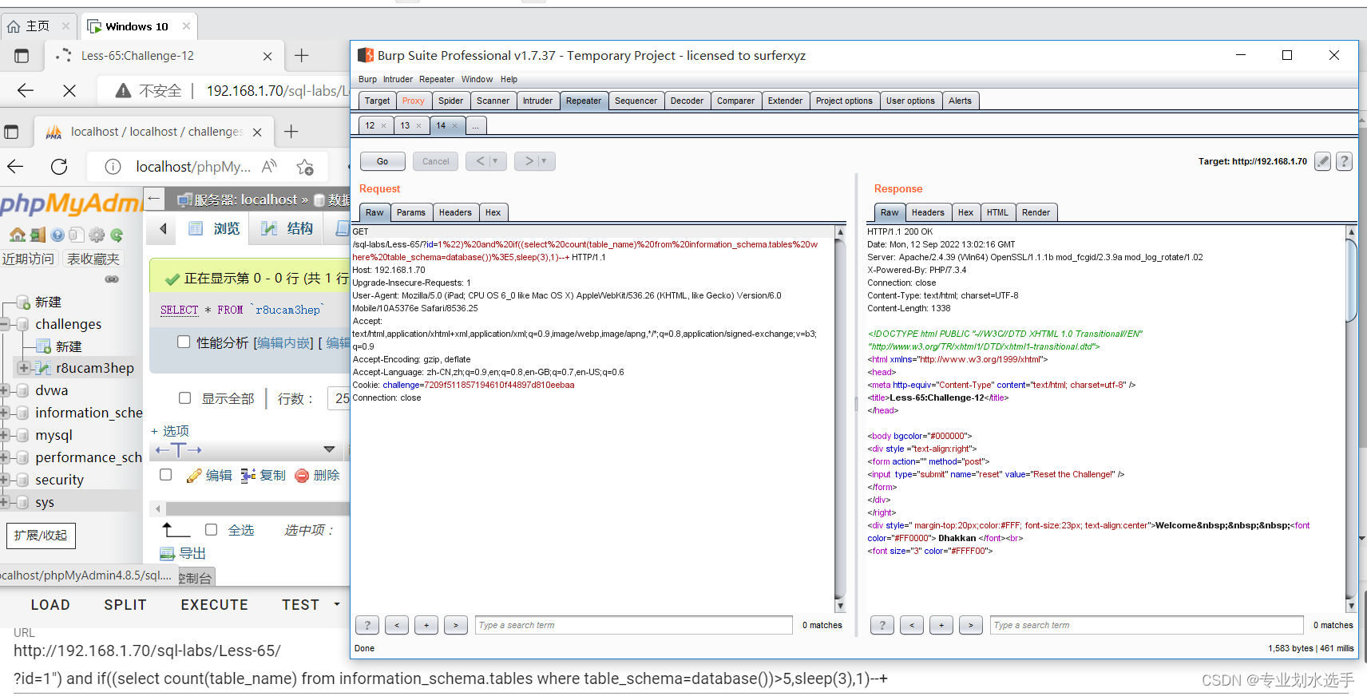The height and width of the screenshot is (696, 1367).
Task: Close the Less-65:Challenge-12 browser tab
Action: click(x=267, y=56)
